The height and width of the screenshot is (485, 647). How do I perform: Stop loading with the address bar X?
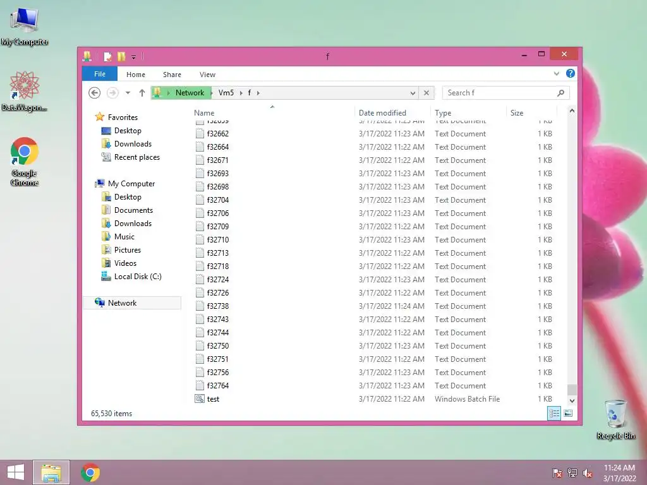426,93
